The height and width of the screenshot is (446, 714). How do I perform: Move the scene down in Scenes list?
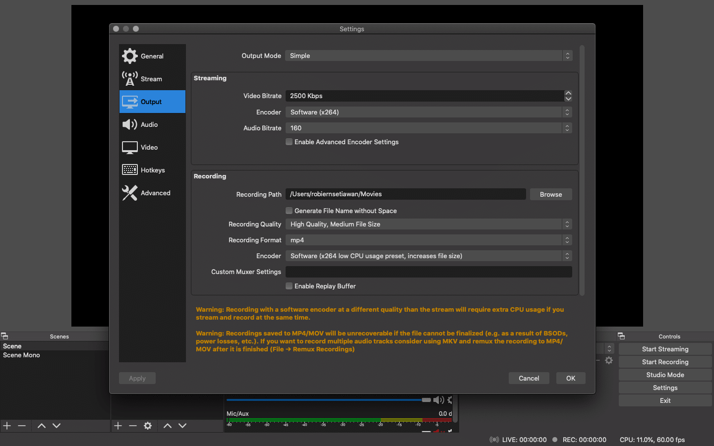tap(57, 426)
